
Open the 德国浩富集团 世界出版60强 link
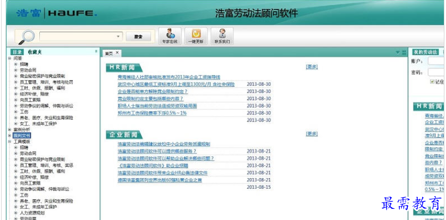(x=159, y=180)
